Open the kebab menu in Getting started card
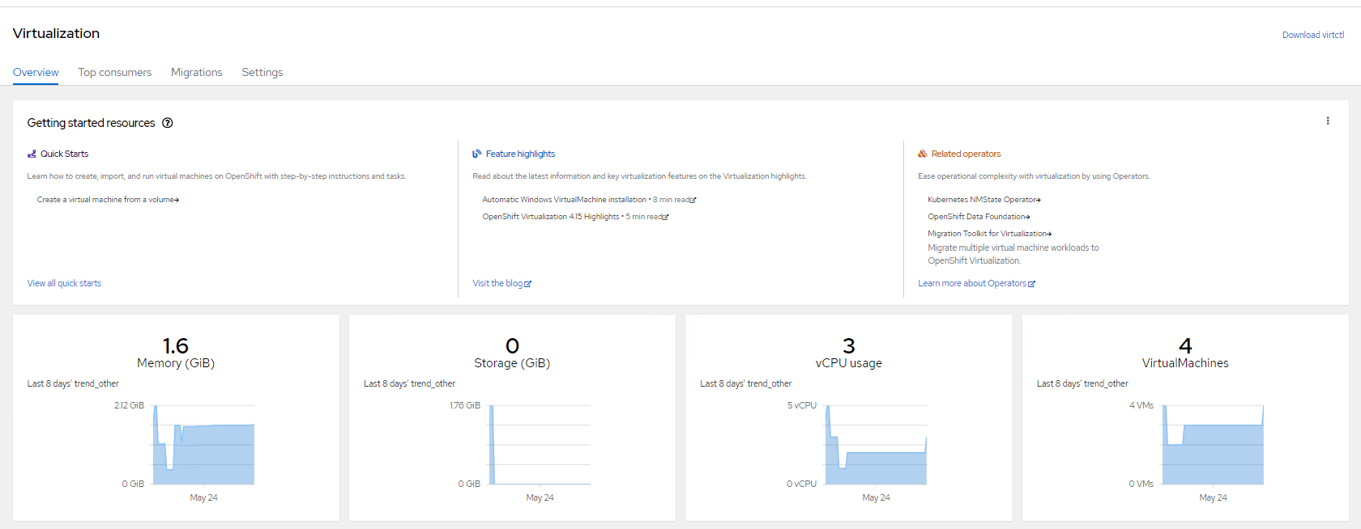 1327,121
